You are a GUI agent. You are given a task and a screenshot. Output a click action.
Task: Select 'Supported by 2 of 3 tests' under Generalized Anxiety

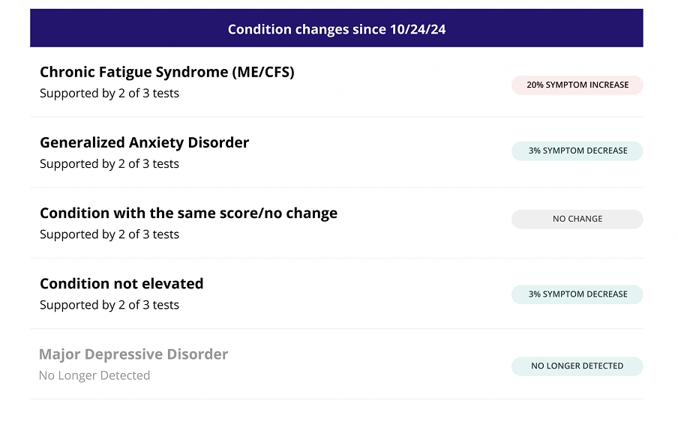(x=109, y=164)
